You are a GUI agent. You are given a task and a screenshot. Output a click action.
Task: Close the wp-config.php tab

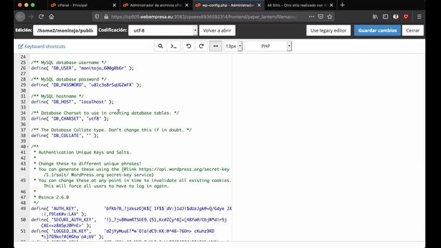coord(259,5)
